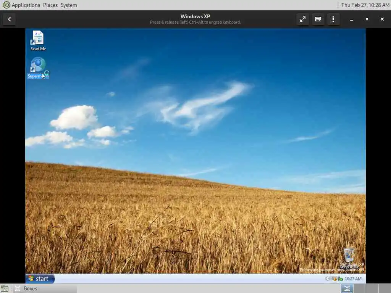Open the Applications menu
The image size is (391, 293).
(26, 5)
